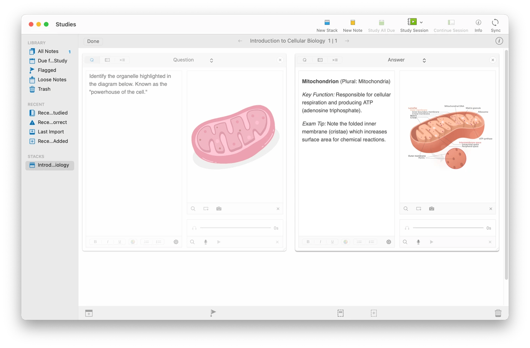Select Introduction to Cellular Biology stack
530x348 pixels.
tap(50, 165)
